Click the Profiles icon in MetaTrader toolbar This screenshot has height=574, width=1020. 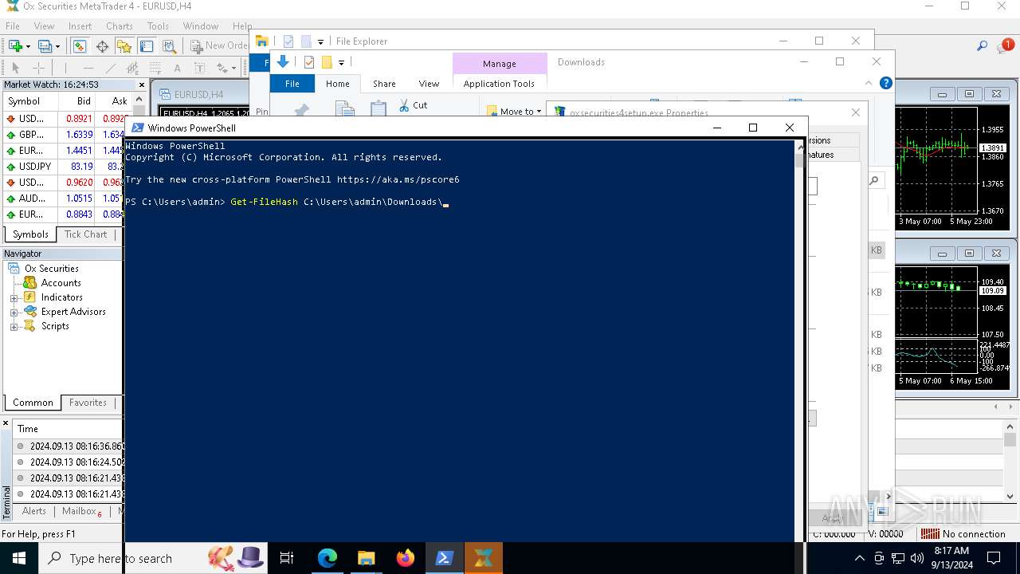(x=45, y=46)
